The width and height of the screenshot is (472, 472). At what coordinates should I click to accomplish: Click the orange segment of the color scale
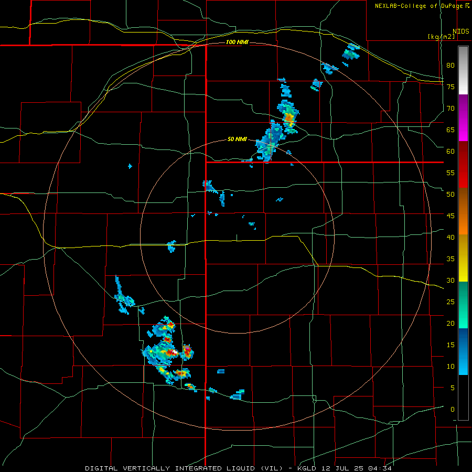pos(463,211)
